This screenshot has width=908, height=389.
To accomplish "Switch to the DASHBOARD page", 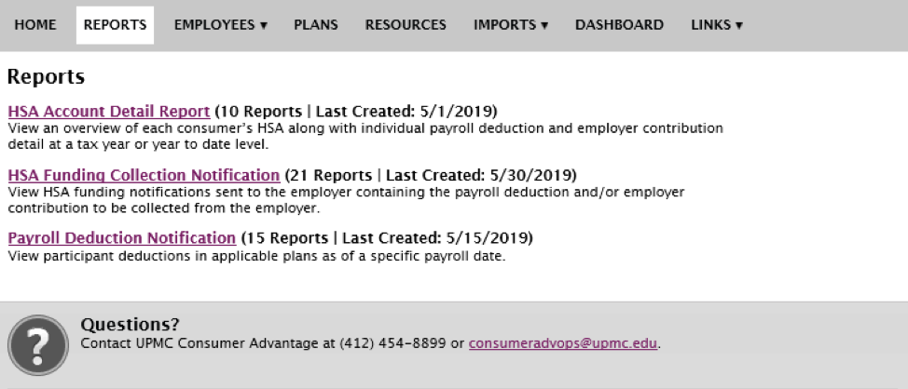I will [x=619, y=25].
